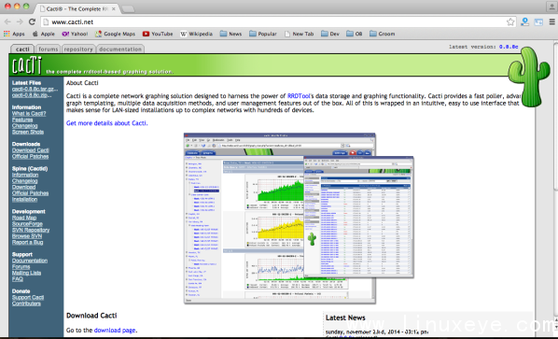The image size is (558, 339).
Task: Bookmark this page with the star icon
Action: pyautogui.click(x=510, y=22)
